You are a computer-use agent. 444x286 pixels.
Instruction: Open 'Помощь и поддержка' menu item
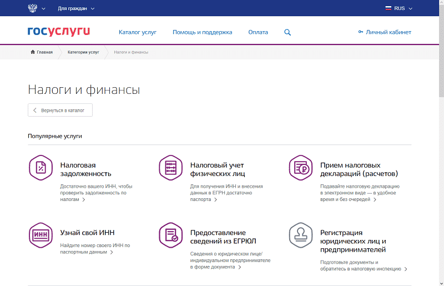202,32
